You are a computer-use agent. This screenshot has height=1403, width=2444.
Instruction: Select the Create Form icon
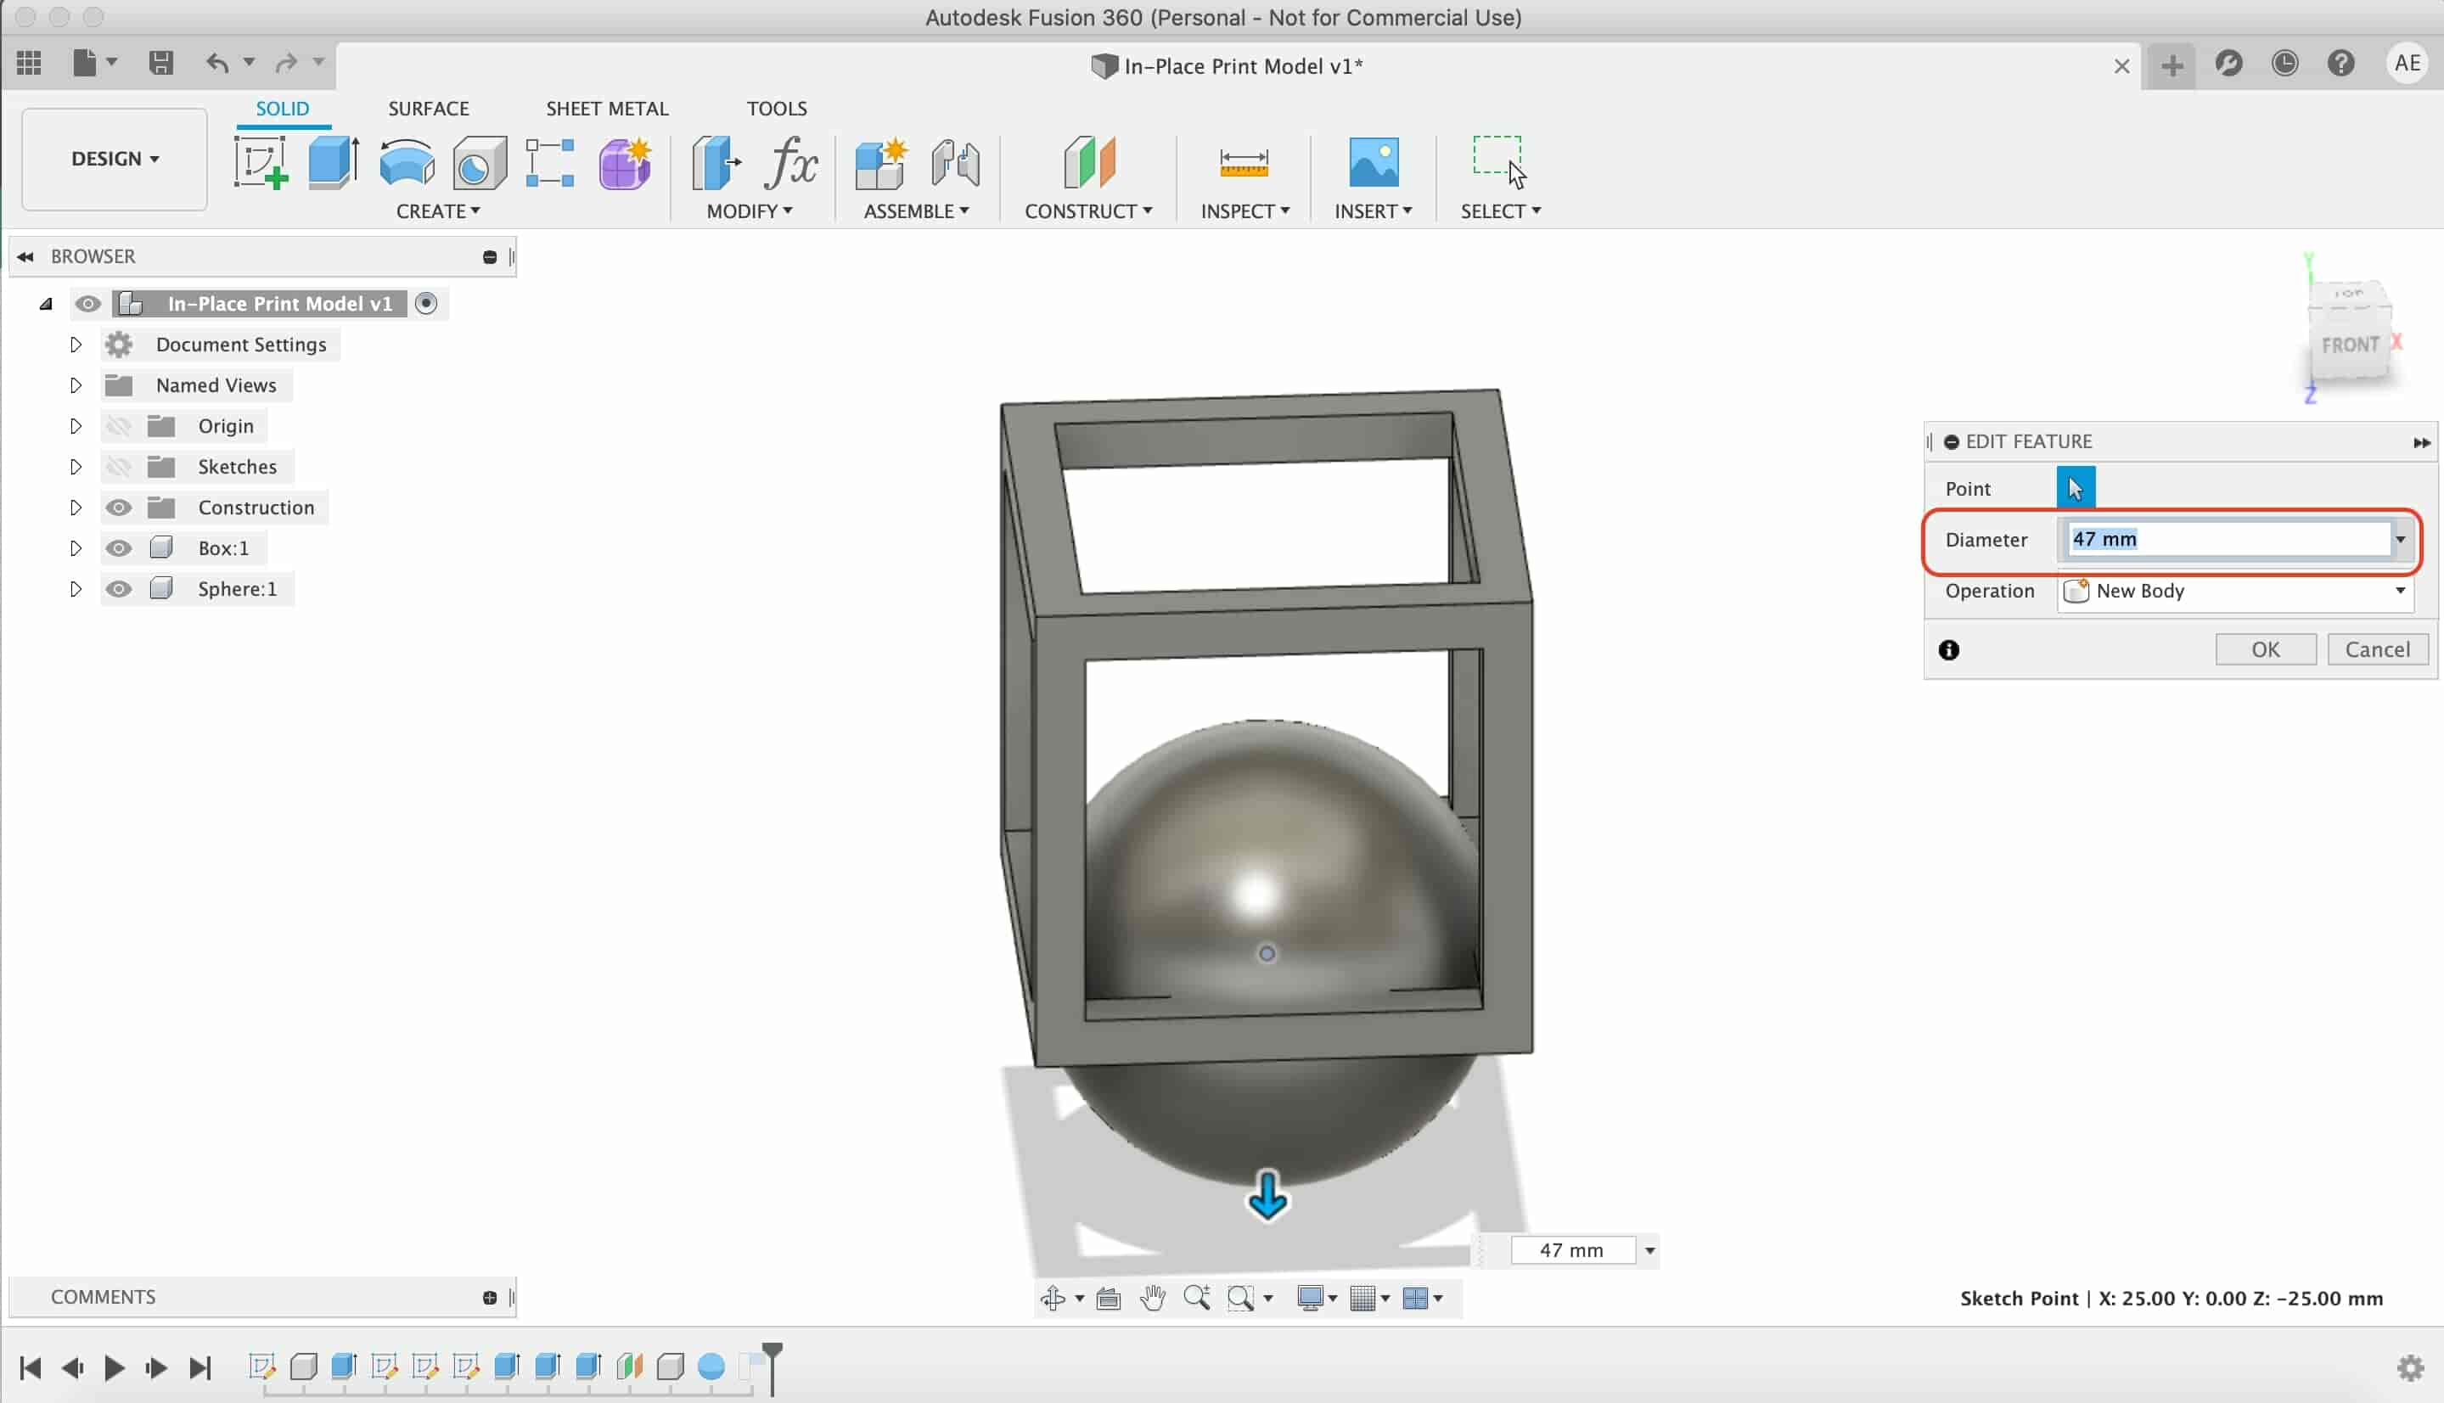(x=625, y=162)
